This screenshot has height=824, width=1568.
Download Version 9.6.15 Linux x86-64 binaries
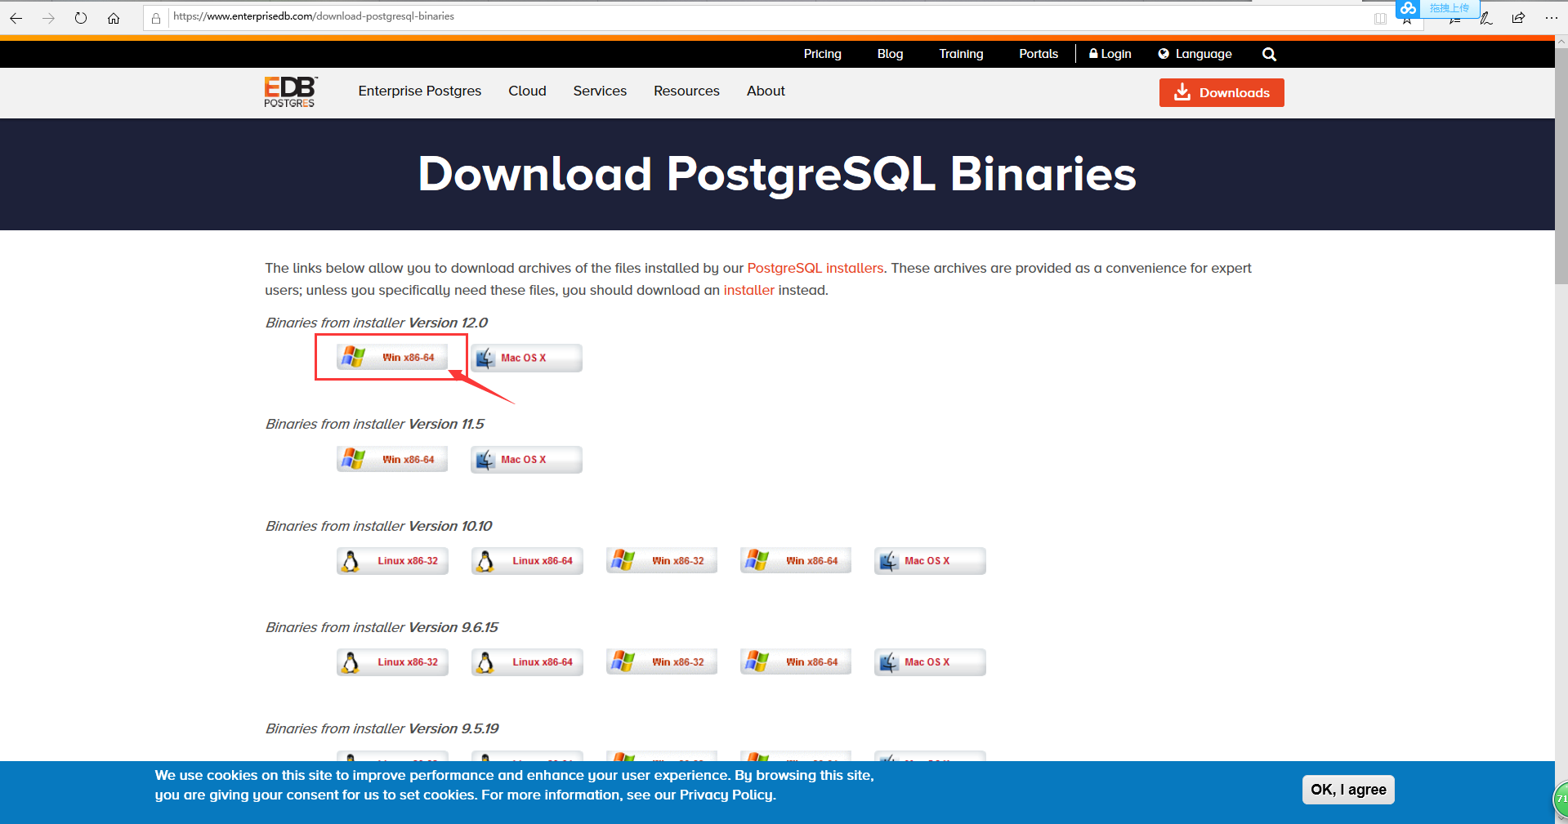527,662
